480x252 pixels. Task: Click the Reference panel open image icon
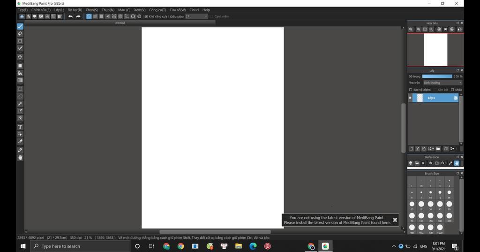[417, 163]
